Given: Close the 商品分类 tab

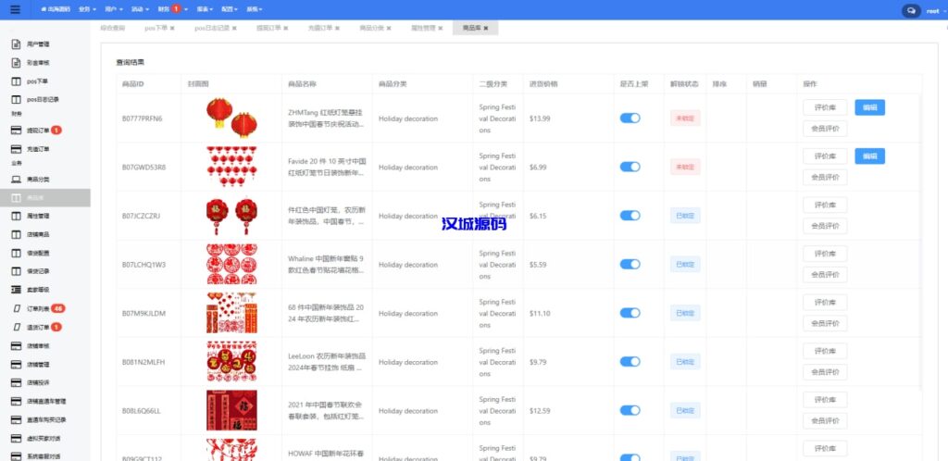Looking at the screenshot, I should [389, 28].
